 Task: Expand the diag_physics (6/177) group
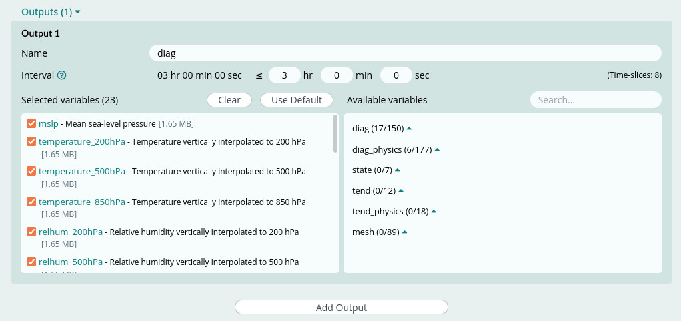coord(396,150)
